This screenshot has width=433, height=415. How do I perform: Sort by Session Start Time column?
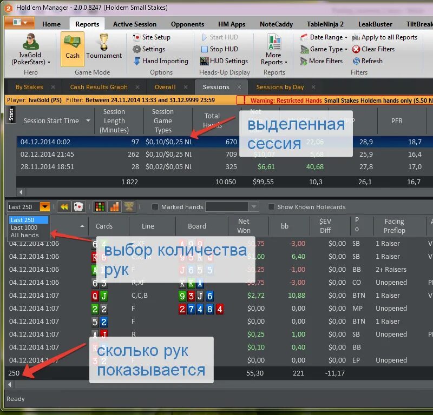51,121
